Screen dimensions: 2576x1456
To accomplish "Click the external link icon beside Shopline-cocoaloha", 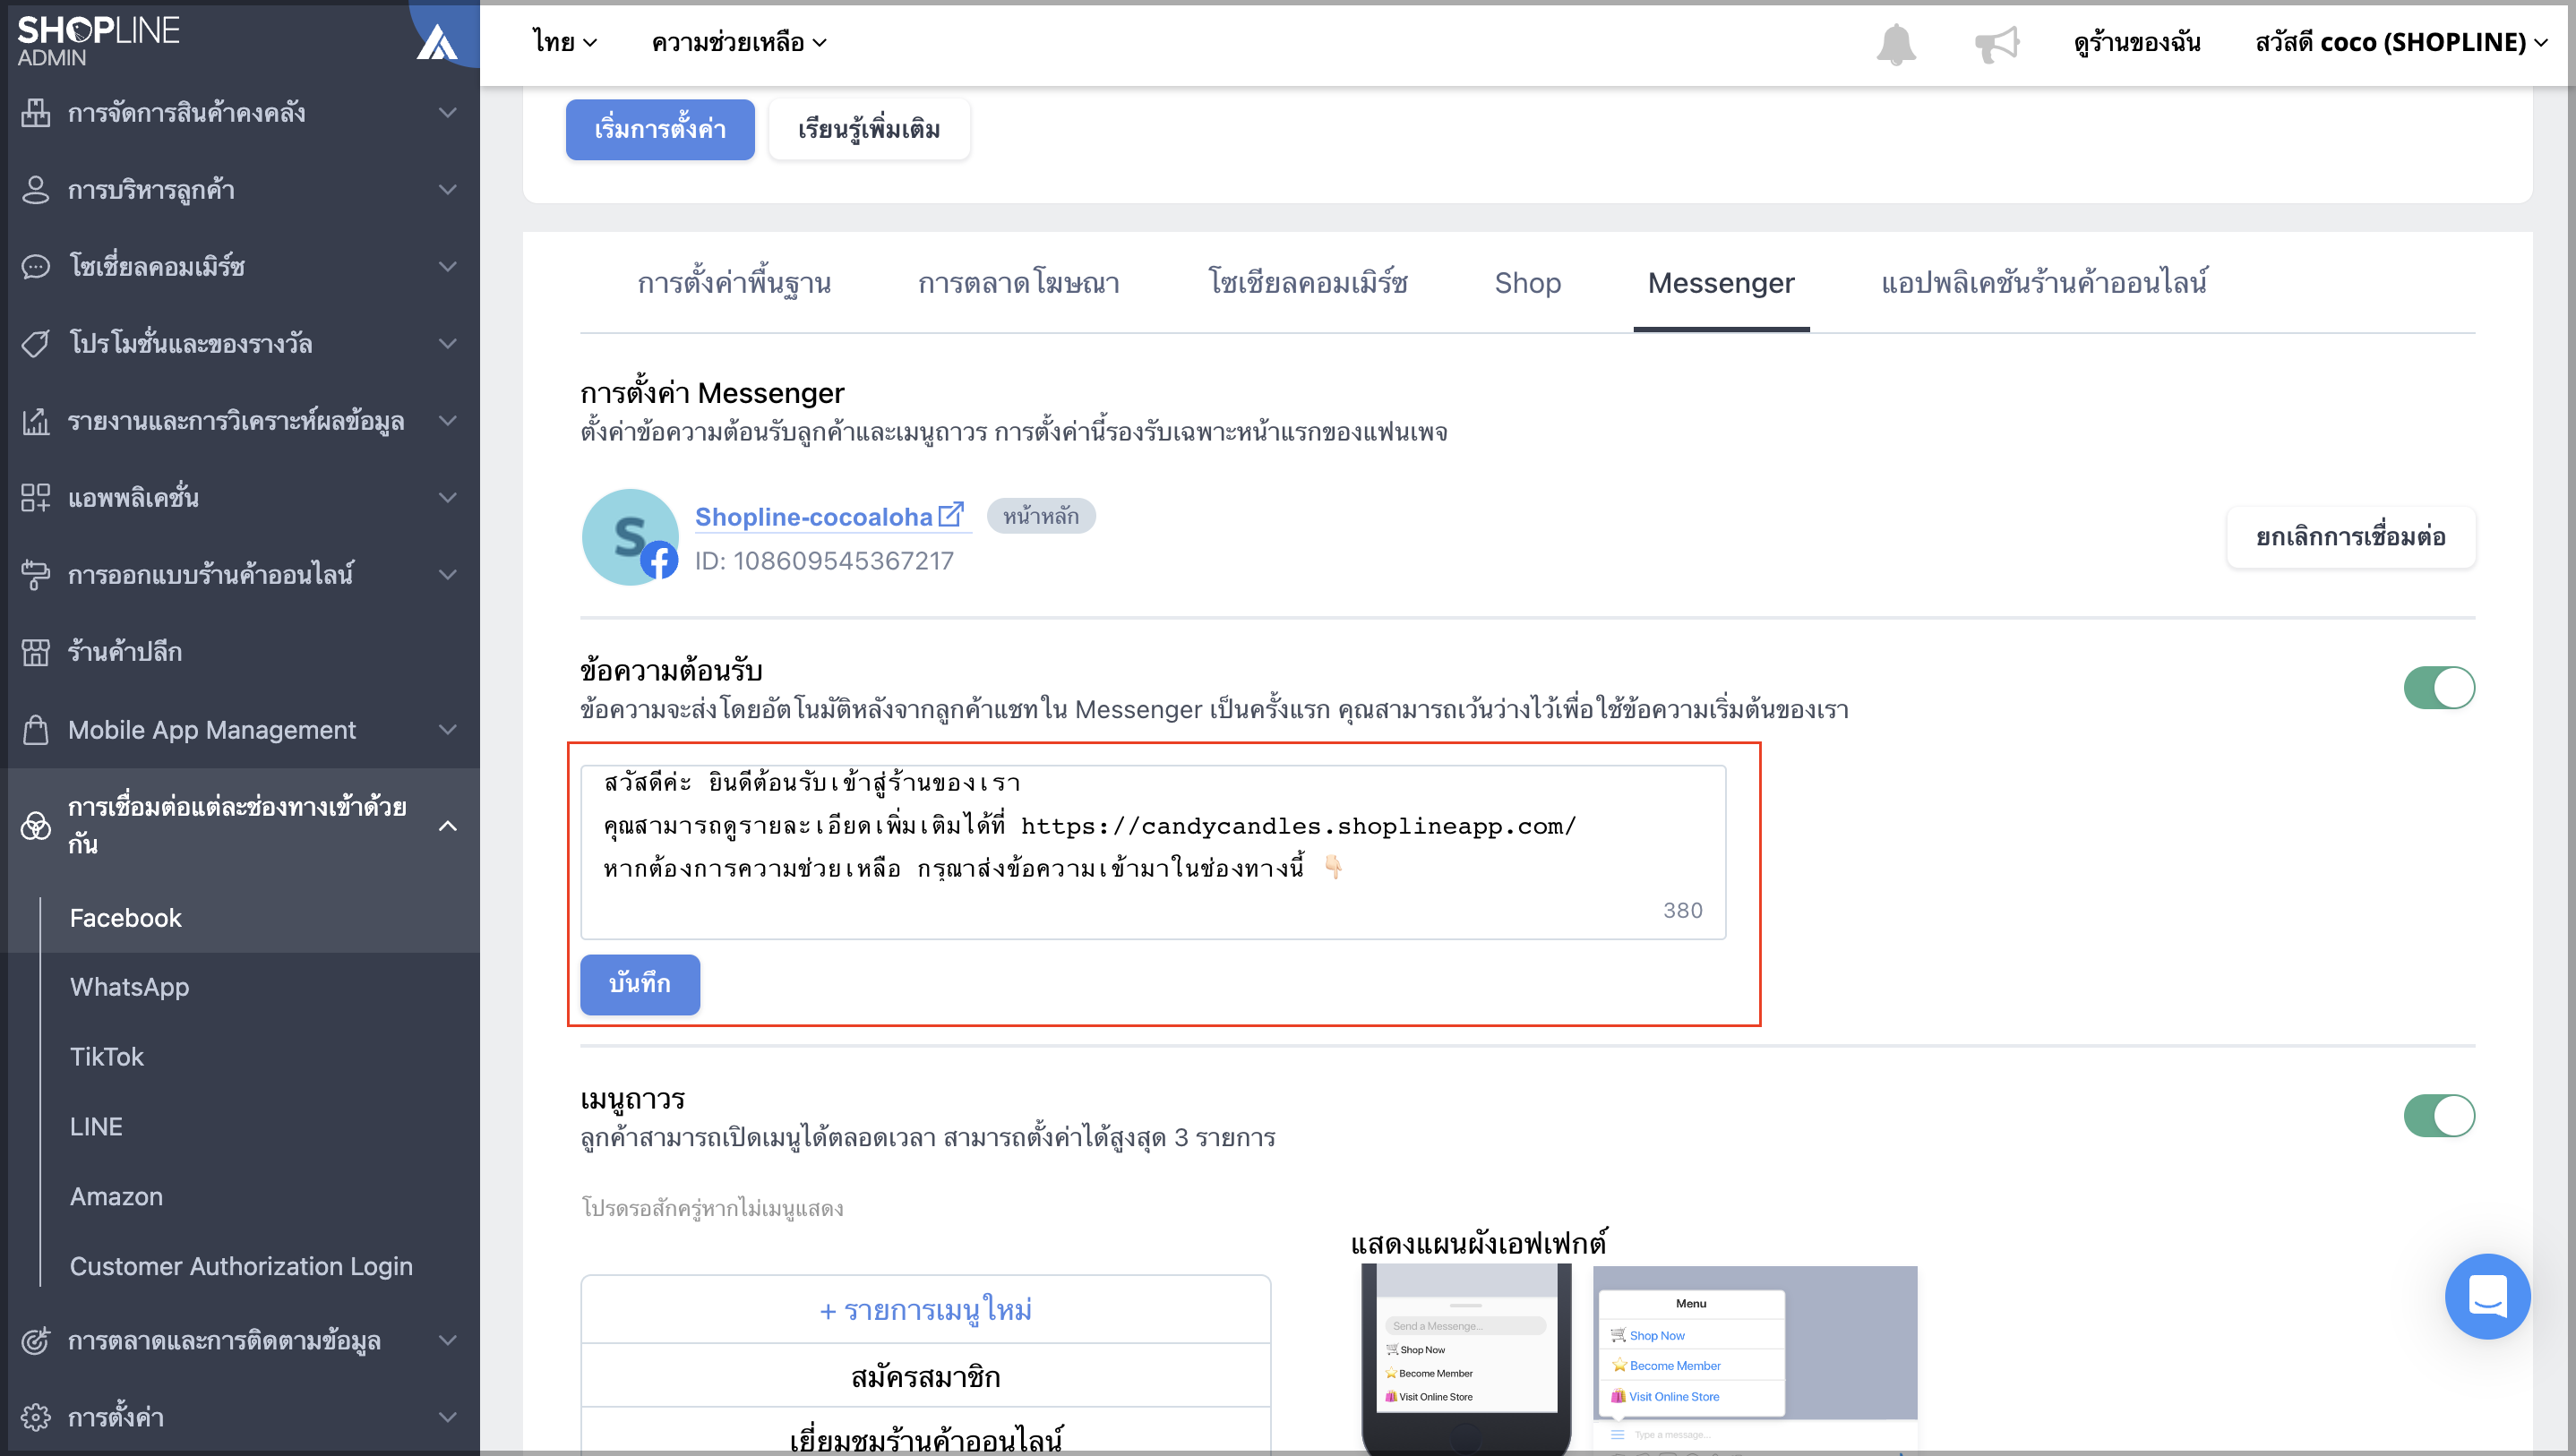I will (x=951, y=515).
